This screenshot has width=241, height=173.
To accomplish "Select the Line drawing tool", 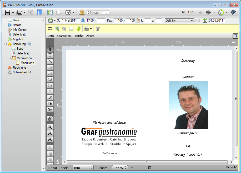I will (x=50, y=61).
